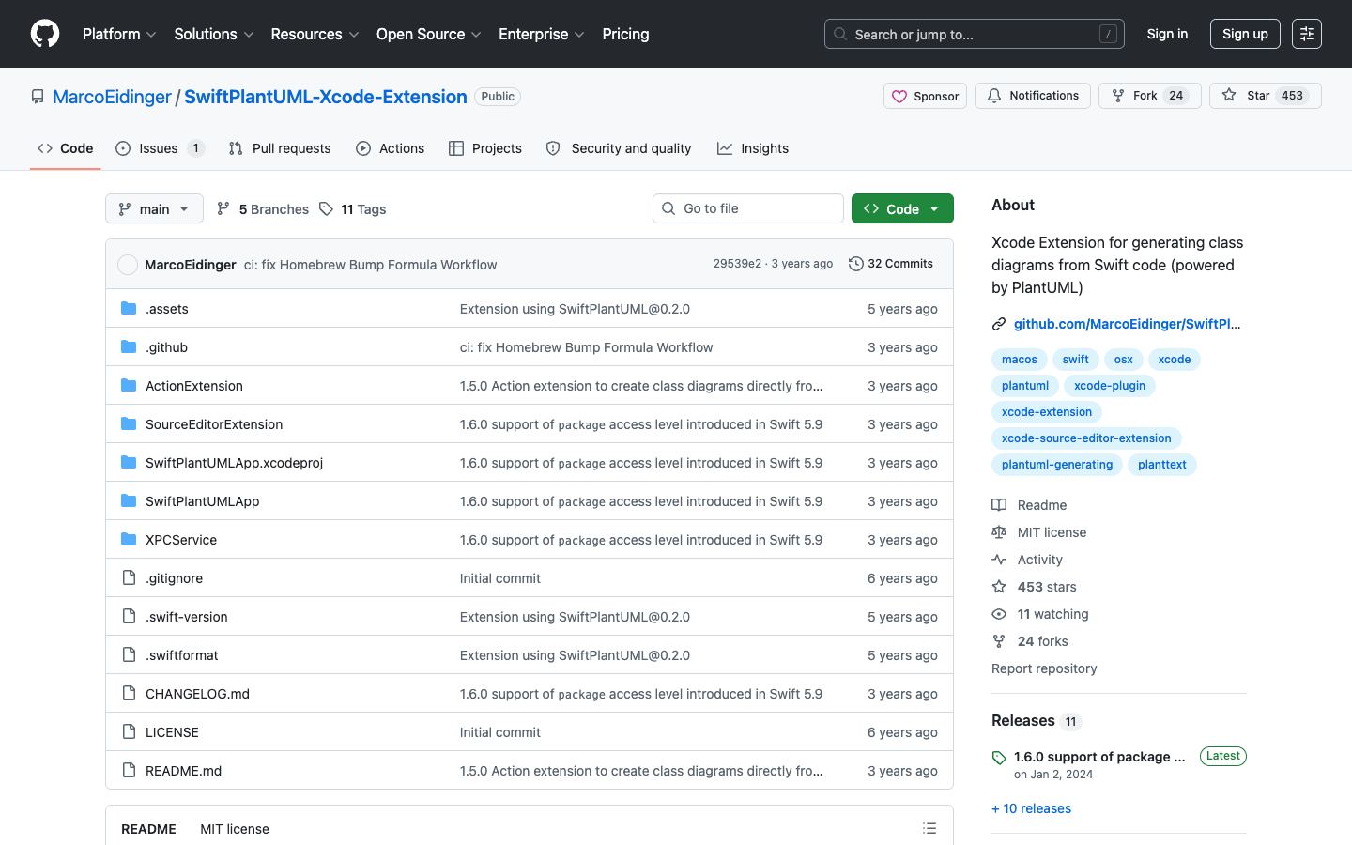Switch to the Projects tab
Screen dimensions: 1352x845
coord(485,148)
